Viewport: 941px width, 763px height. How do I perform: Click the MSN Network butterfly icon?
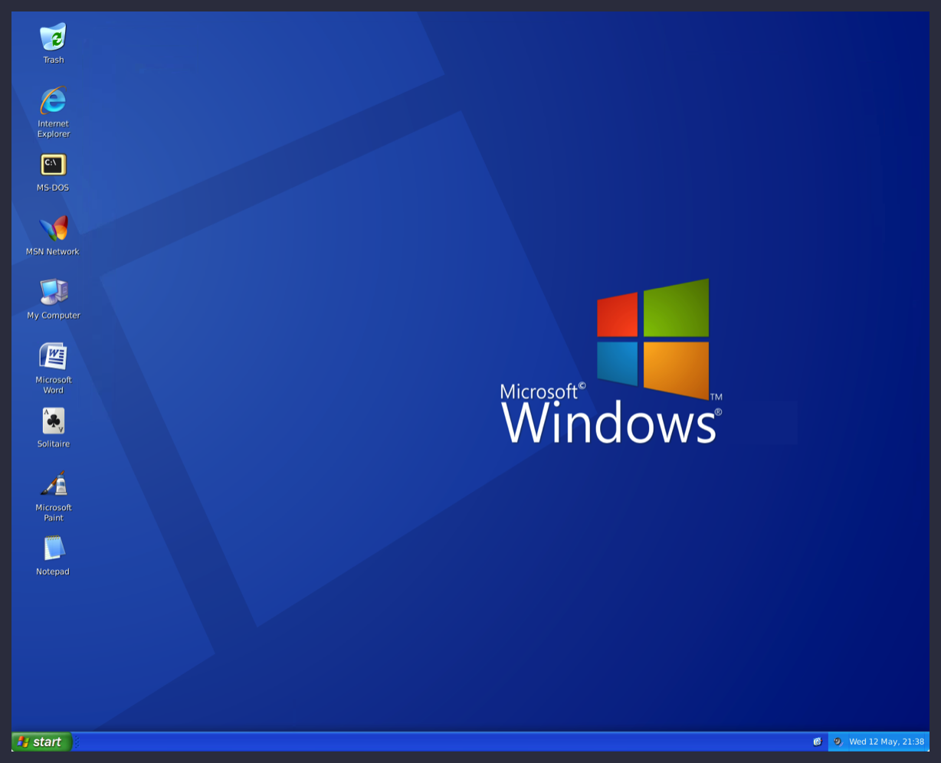point(54,228)
